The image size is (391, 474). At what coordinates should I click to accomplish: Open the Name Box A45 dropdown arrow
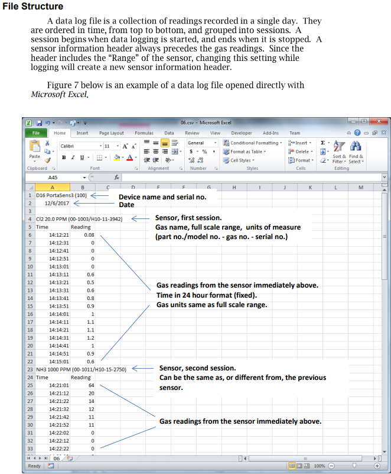84,178
